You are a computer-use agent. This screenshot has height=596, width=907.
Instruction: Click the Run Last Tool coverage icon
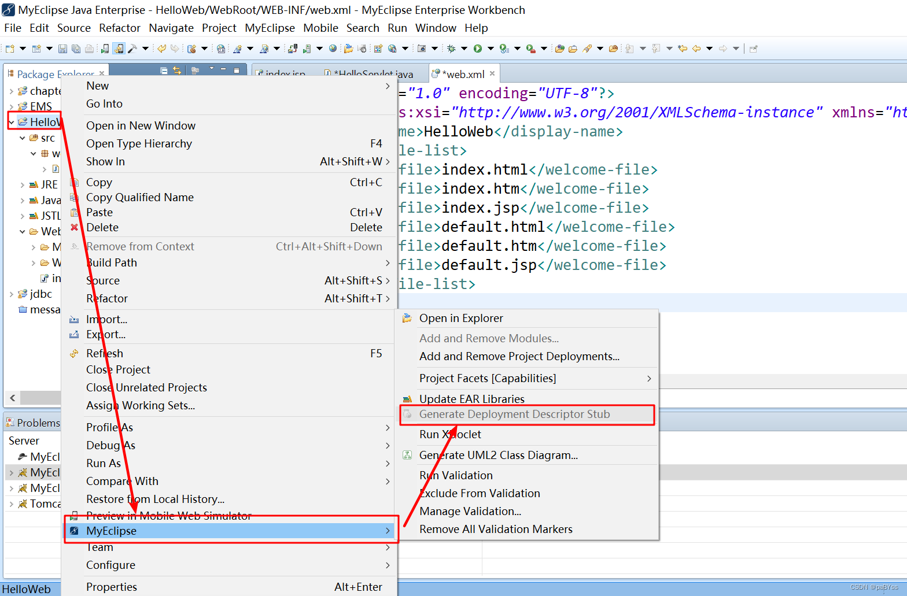[x=504, y=49]
